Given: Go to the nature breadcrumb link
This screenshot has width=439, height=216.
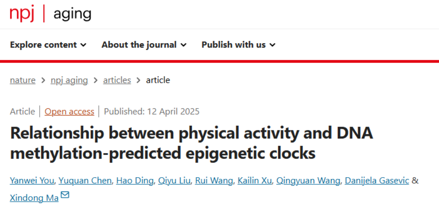Looking at the screenshot, I should tap(23, 80).
